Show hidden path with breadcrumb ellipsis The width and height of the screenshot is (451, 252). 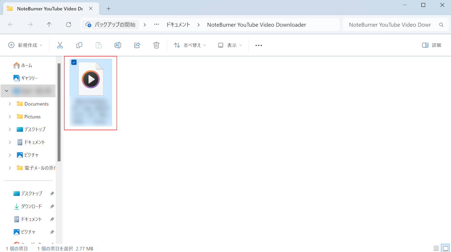click(156, 25)
